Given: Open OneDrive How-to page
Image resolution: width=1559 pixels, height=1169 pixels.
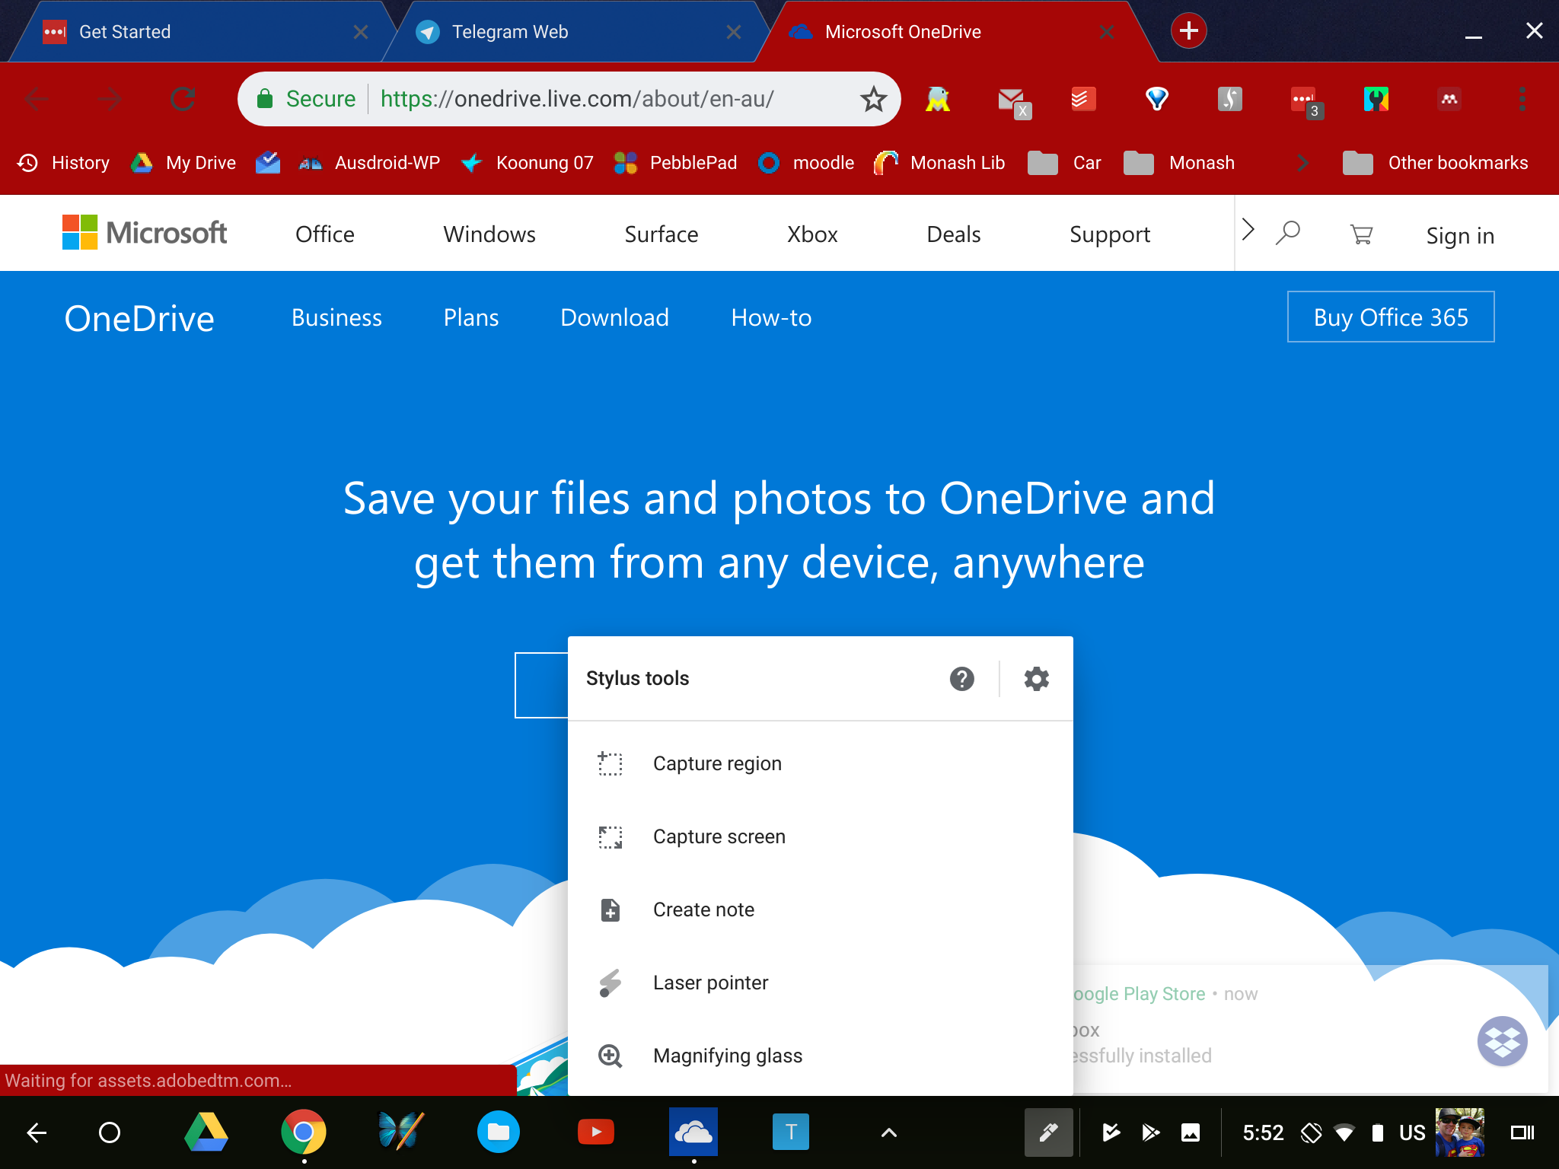Looking at the screenshot, I should point(771,317).
